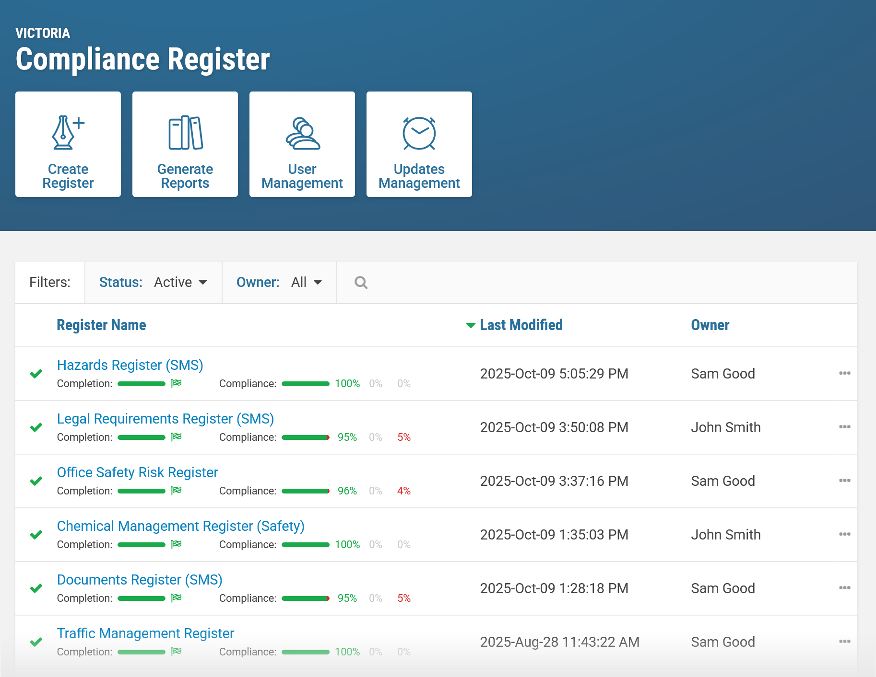
Task: Open the User Management tile
Action: click(x=302, y=144)
